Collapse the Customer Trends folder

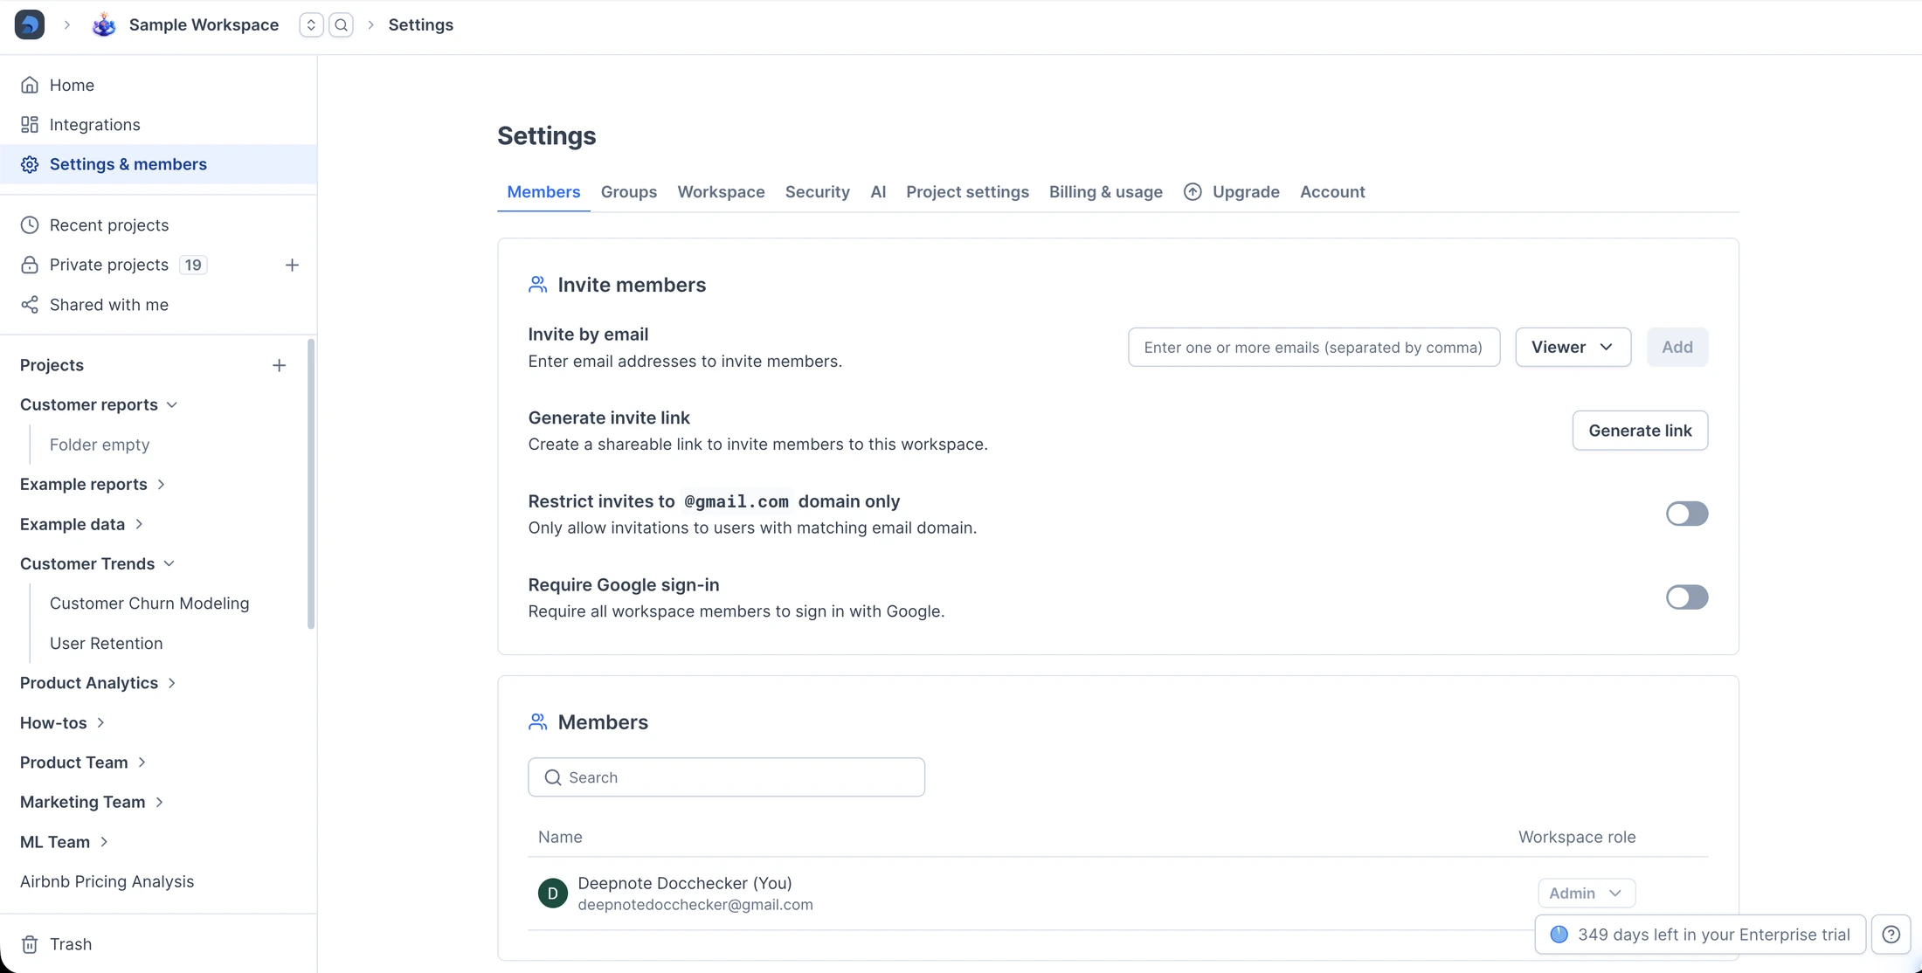click(169, 563)
